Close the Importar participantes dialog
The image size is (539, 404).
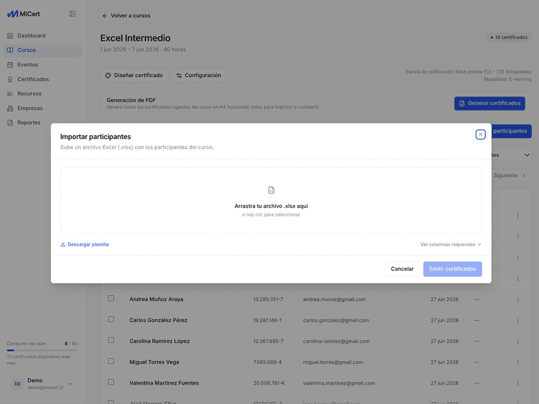coord(480,134)
